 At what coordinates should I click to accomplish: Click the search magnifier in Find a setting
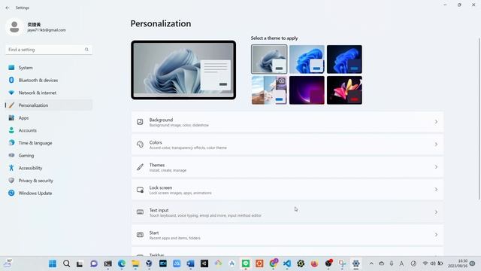point(87,50)
